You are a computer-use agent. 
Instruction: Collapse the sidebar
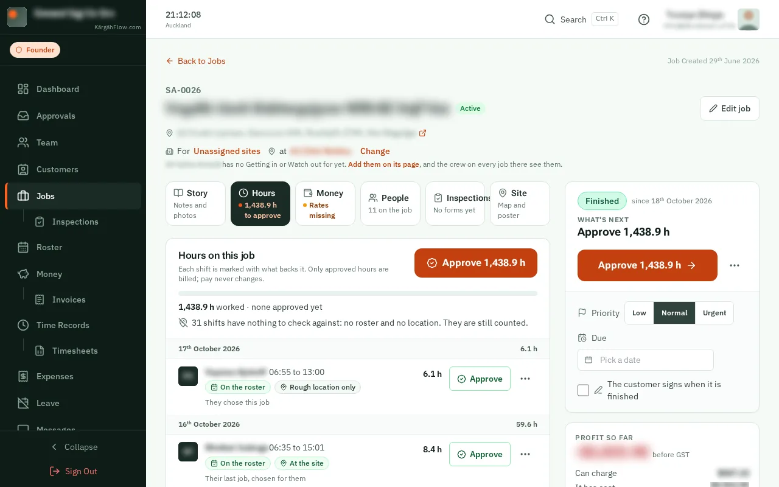click(73, 447)
